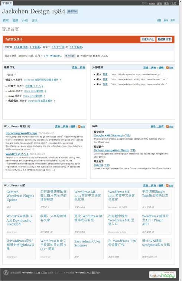Click RSS icon in WordPress 开发日志 panel
Viewport: 182px width, 281px height.
click(x=79, y=127)
